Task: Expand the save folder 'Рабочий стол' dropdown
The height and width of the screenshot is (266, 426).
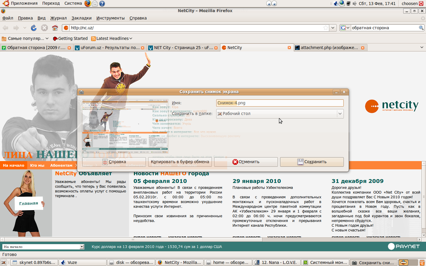Action: click(340, 113)
